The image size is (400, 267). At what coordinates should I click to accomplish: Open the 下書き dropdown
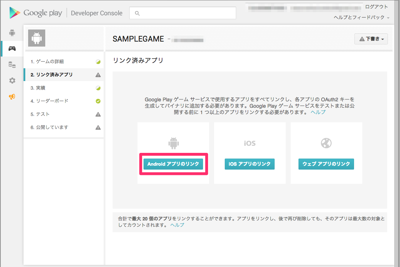(x=371, y=39)
